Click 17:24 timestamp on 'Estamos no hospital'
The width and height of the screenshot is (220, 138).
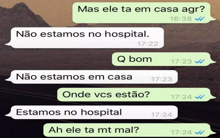click(162, 115)
